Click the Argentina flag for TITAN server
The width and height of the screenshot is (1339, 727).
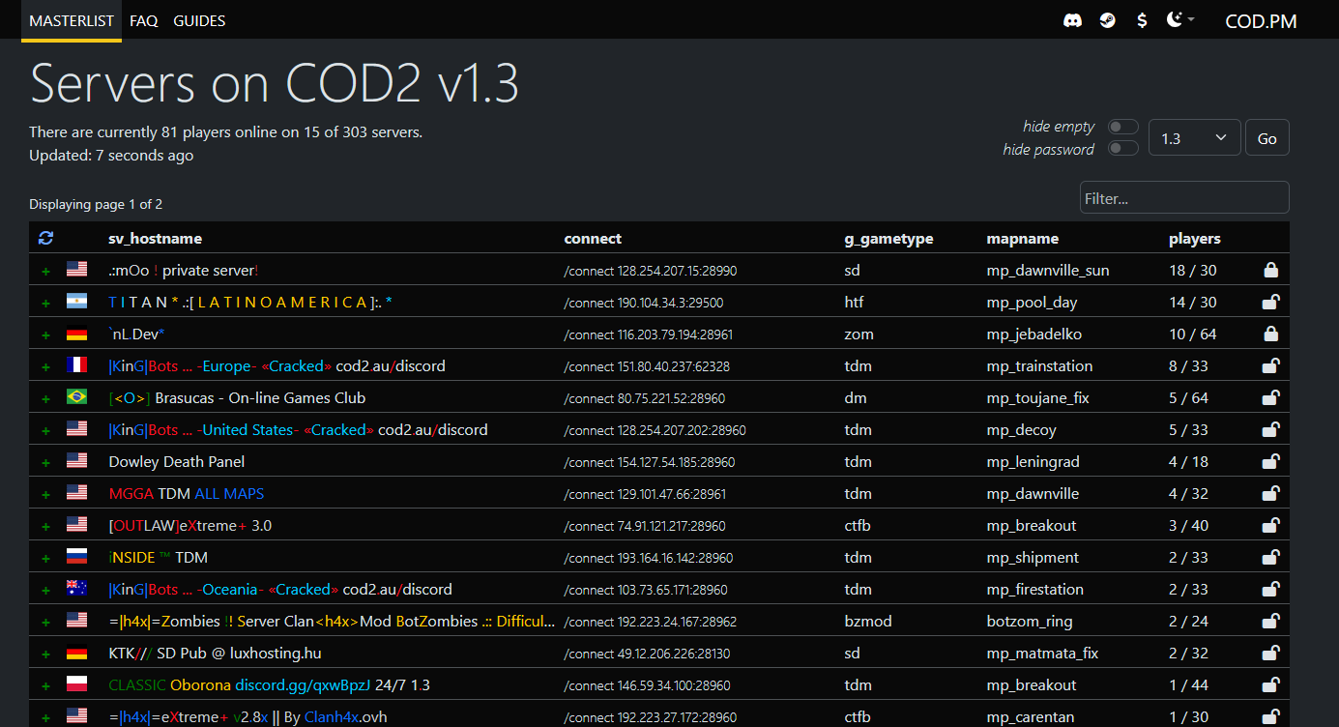tap(76, 303)
